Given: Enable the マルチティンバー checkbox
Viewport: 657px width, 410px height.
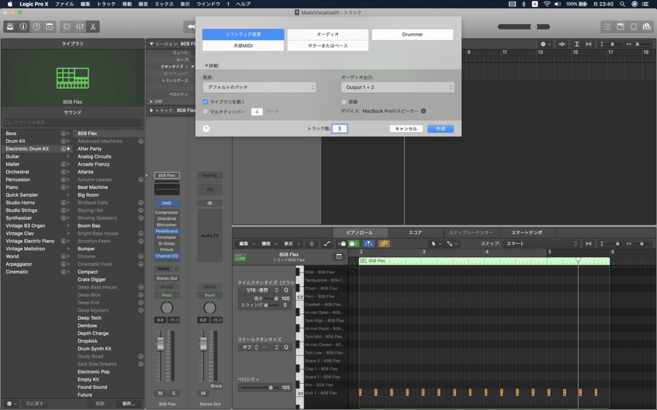Looking at the screenshot, I should click(x=205, y=112).
